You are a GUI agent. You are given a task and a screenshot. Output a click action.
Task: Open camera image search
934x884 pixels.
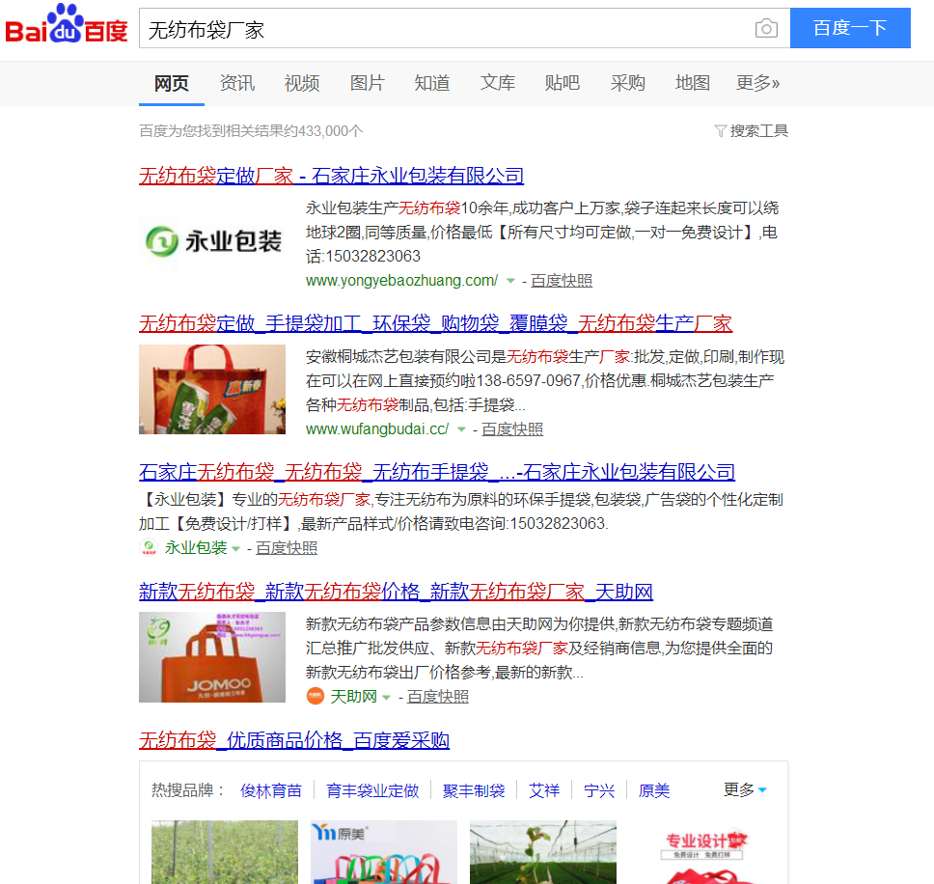[x=766, y=28]
